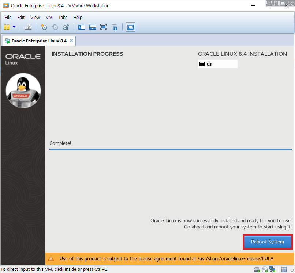Click the warning triangle icon in the license bar
The image size is (295, 273).
coord(51,258)
